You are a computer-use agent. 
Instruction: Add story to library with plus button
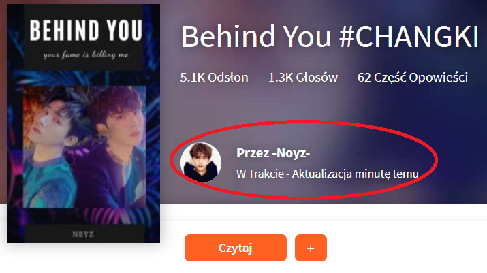click(311, 248)
